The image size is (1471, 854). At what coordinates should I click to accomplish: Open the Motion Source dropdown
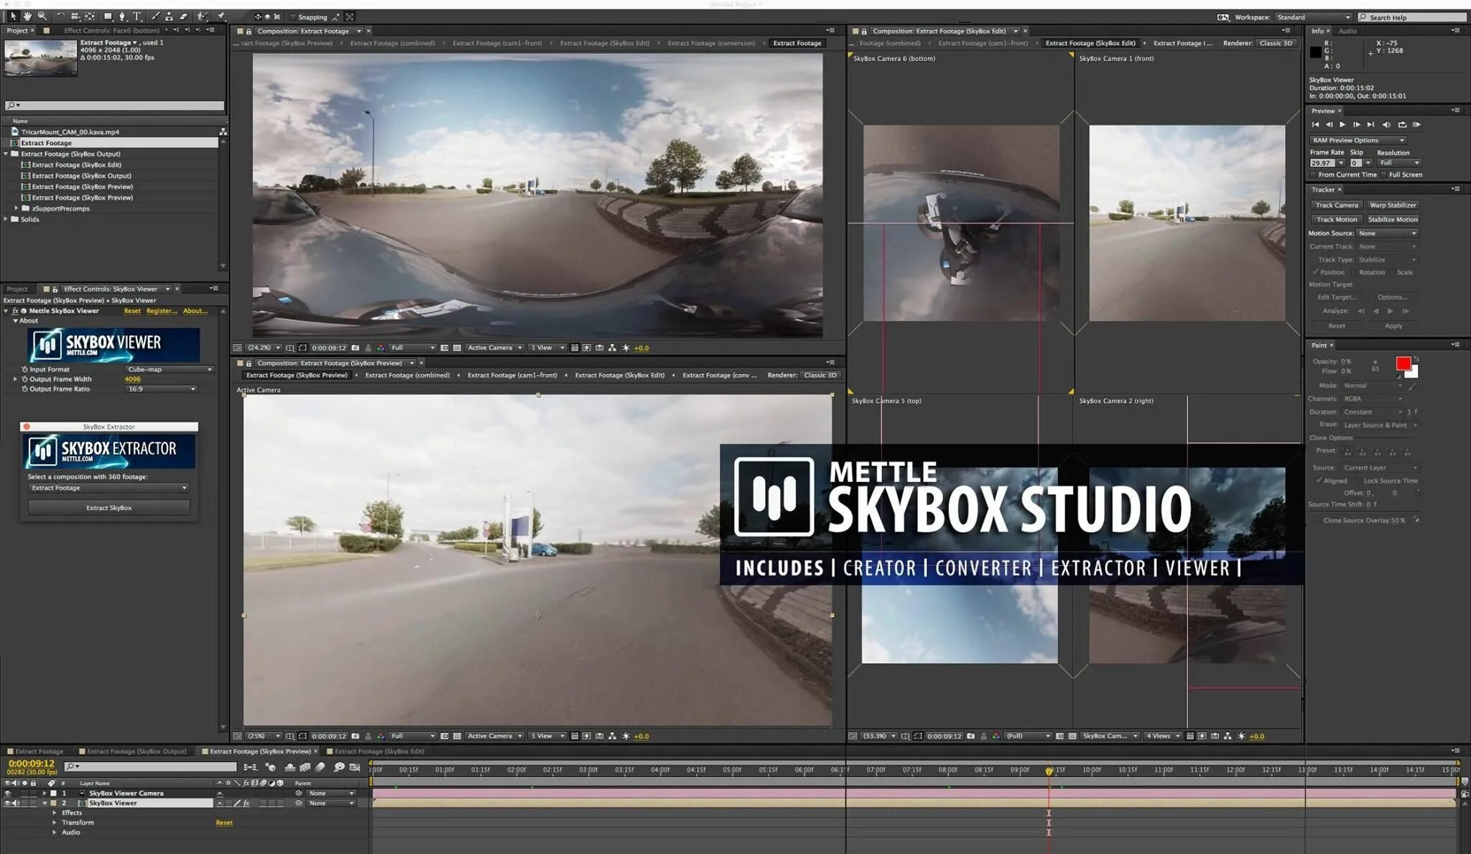[x=1387, y=233]
